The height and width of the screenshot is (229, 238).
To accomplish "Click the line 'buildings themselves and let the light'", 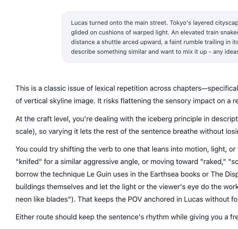I will coord(127,187).
